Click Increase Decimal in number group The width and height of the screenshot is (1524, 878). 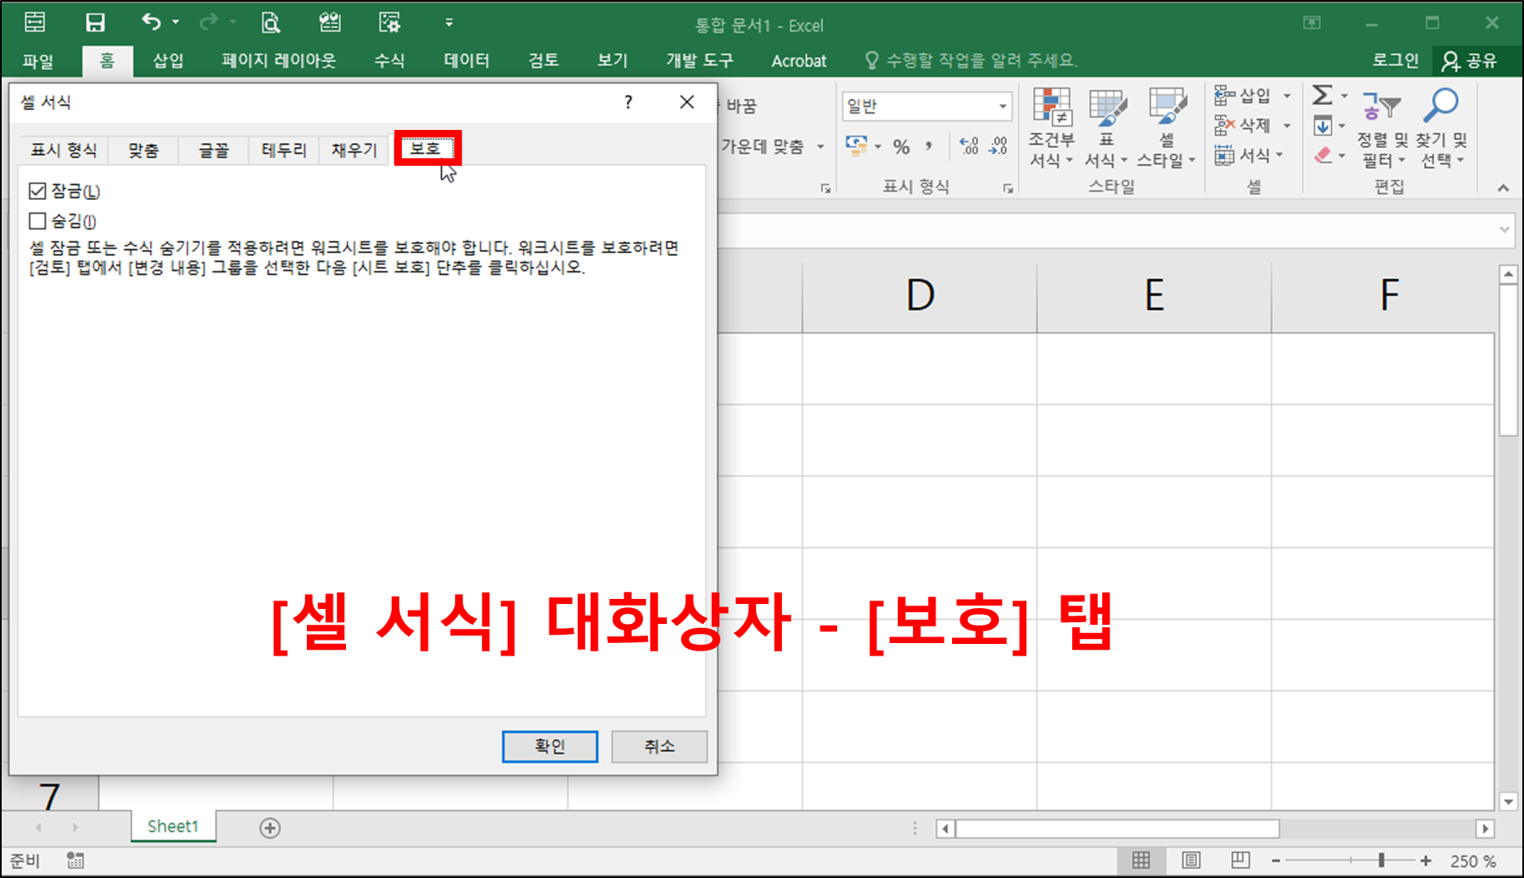[x=968, y=147]
